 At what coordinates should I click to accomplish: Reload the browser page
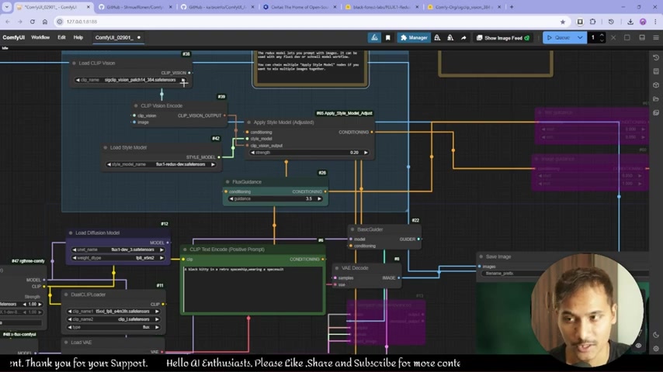(x=32, y=22)
